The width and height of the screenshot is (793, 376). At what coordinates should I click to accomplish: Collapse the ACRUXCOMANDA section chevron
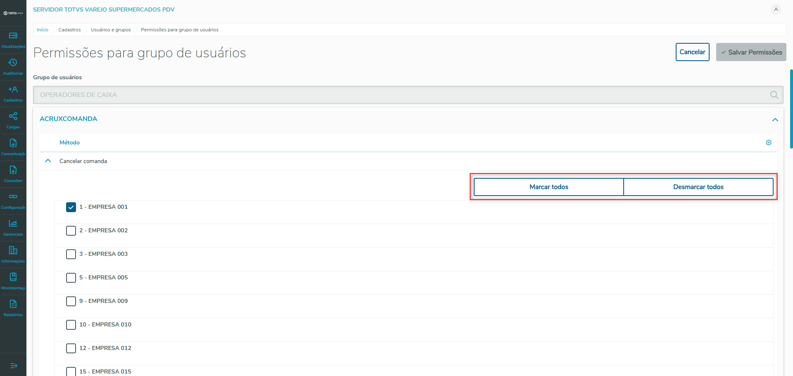click(x=775, y=120)
